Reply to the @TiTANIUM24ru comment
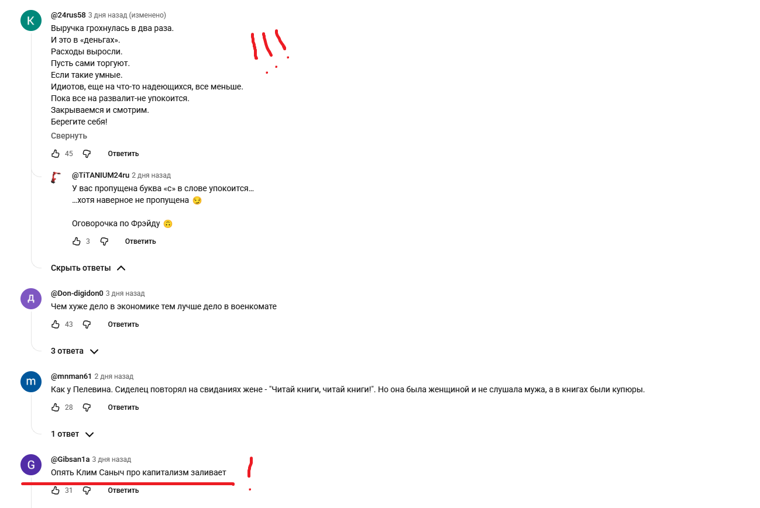The height and width of the screenshot is (508, 760). pos(140,241)
